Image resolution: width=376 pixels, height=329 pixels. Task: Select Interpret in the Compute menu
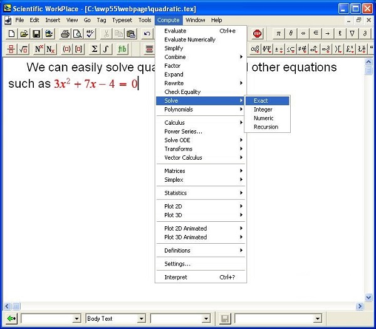[201, 278]
